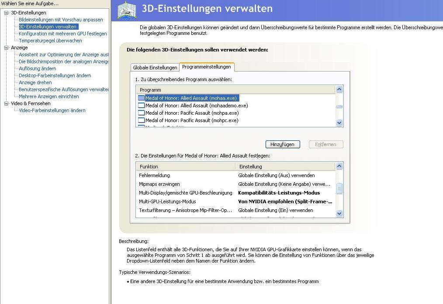The image size is (443, 304).
Task: Open the Multi-GPU-Leistungs-Modus value 'Von NVIDIA empfohlen'
Action: pos(285,202)
